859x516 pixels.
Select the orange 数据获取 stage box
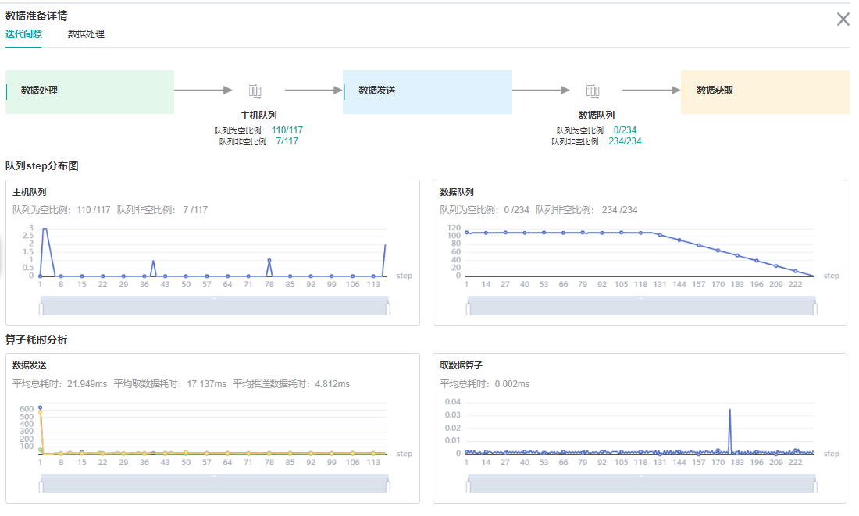[765, 92]
